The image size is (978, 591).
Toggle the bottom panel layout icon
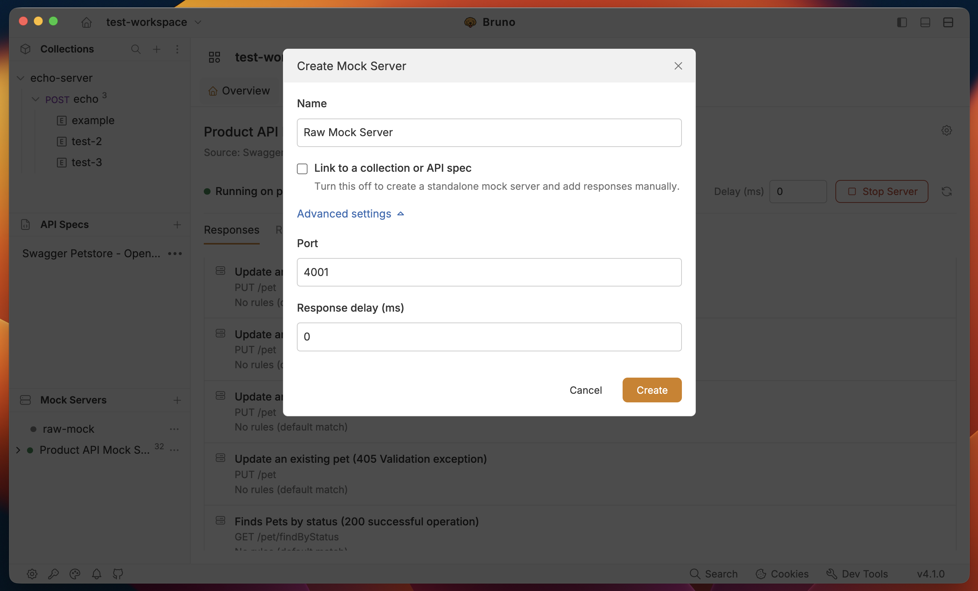pos(925,22)
